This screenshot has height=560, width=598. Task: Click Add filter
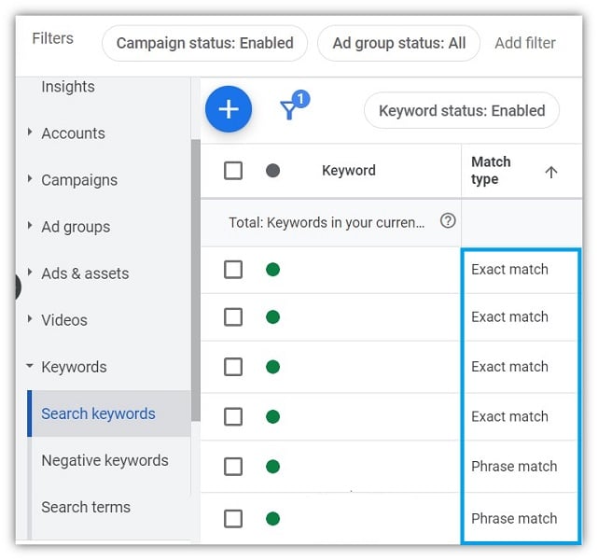pos(525,43)
